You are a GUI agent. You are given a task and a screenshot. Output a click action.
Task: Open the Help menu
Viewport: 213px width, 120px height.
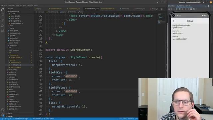(36, 5)
